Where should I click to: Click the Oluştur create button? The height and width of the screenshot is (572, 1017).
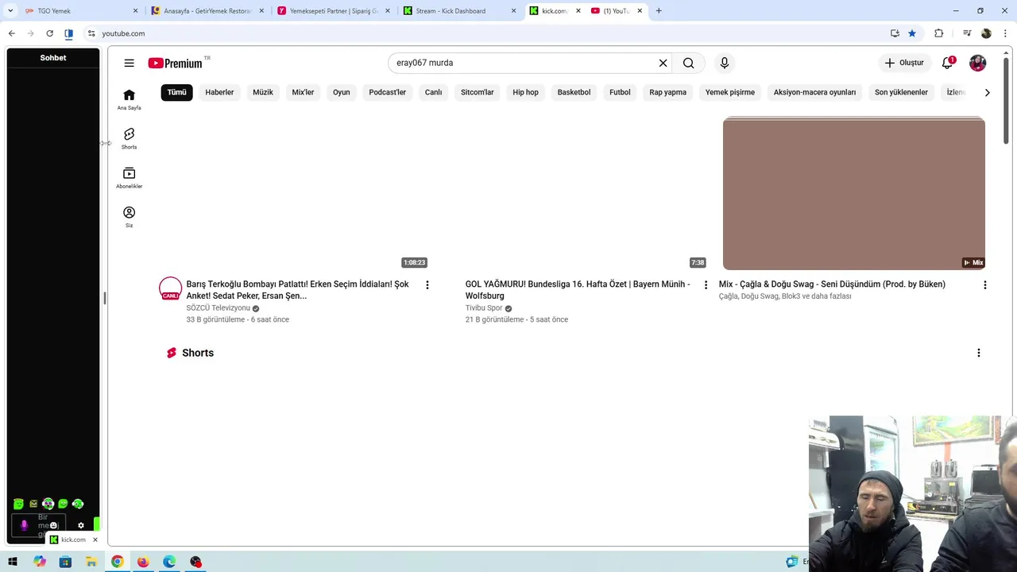point(904,63)
